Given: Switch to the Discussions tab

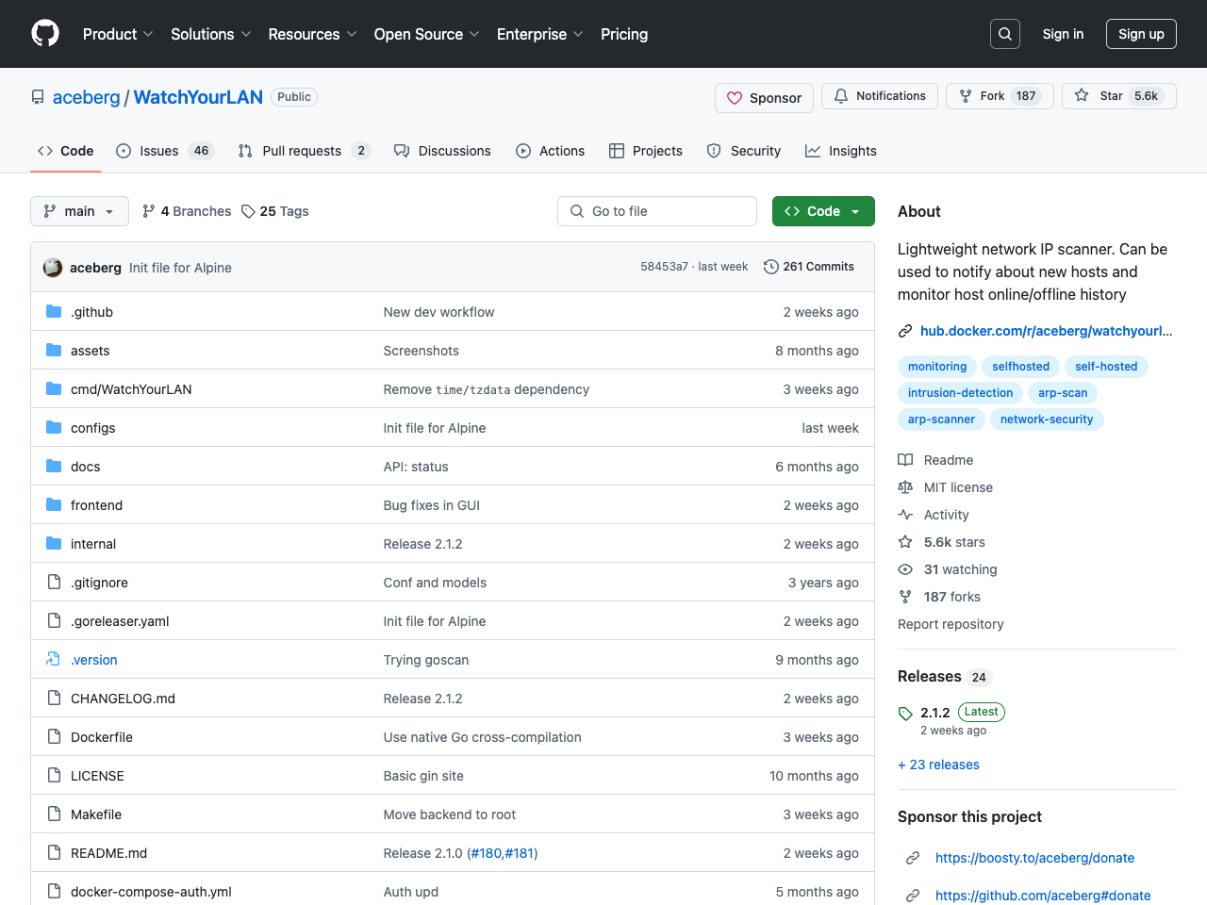Looking at the screenshot, I should pos(442,151).
